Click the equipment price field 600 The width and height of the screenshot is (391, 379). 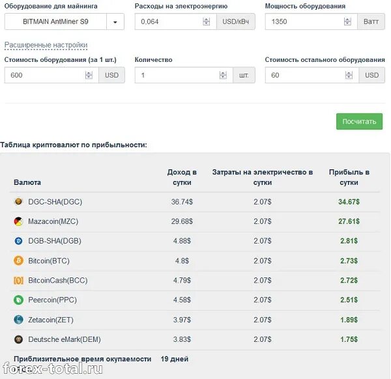(x=51, y=75)
